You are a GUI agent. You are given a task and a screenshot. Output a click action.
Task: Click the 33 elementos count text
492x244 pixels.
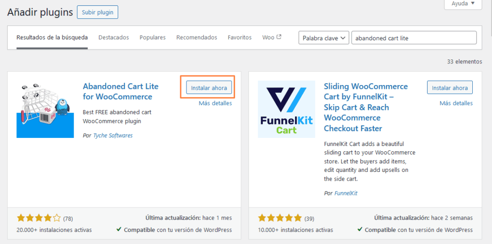(x=465, y=62)
